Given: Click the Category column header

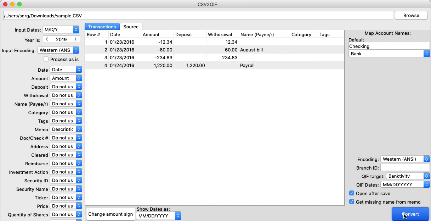Looking at the screenshot, I should tap(304, 34).
